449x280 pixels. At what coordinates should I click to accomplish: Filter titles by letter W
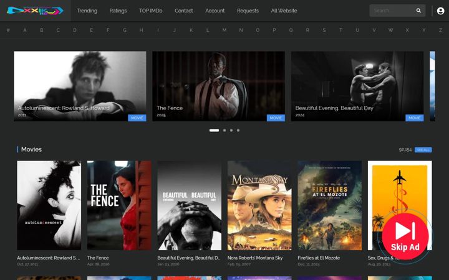point(390,30)
